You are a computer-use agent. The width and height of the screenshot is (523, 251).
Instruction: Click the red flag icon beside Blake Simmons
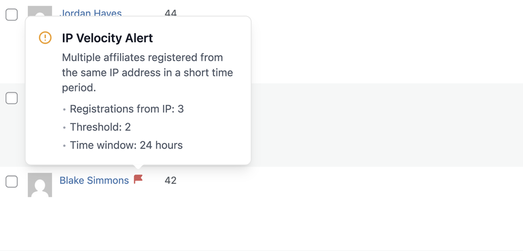[x=138, y=180]
